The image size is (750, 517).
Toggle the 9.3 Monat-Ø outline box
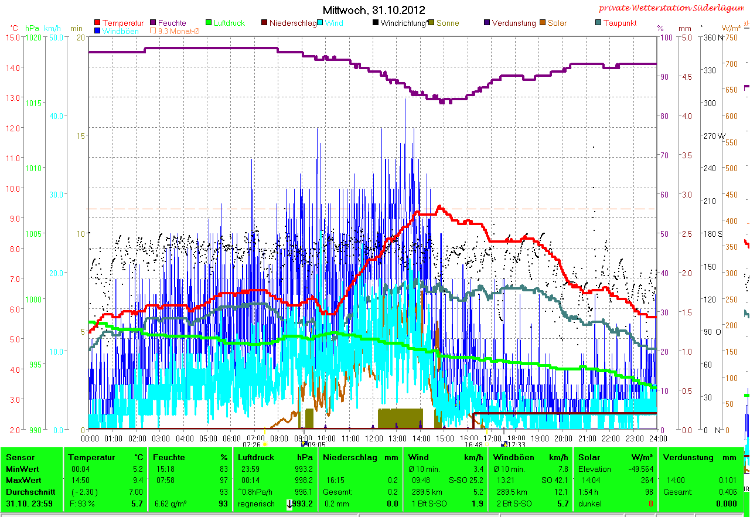pos(154,31)
